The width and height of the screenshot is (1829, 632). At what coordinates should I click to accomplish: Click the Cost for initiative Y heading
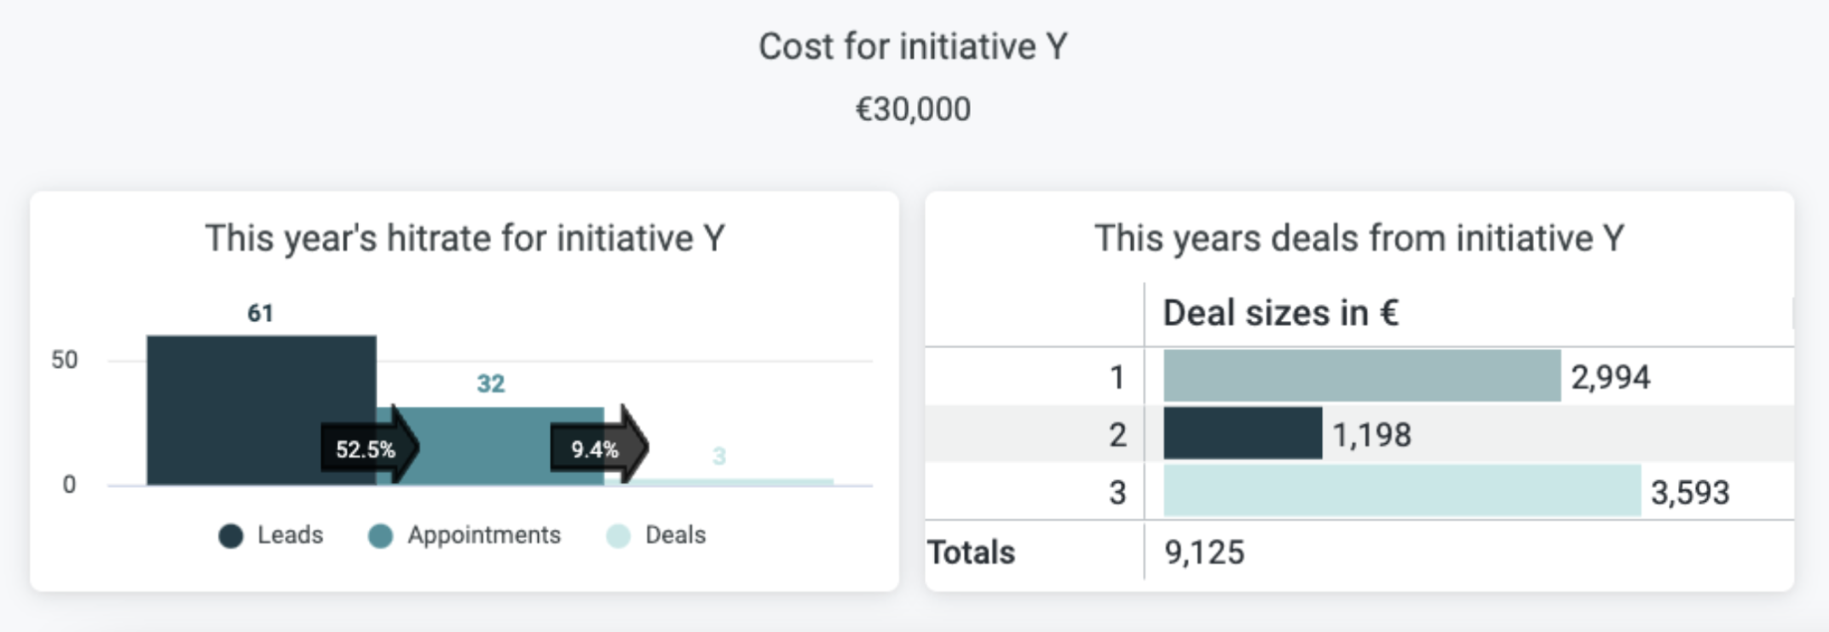point(913,47)
